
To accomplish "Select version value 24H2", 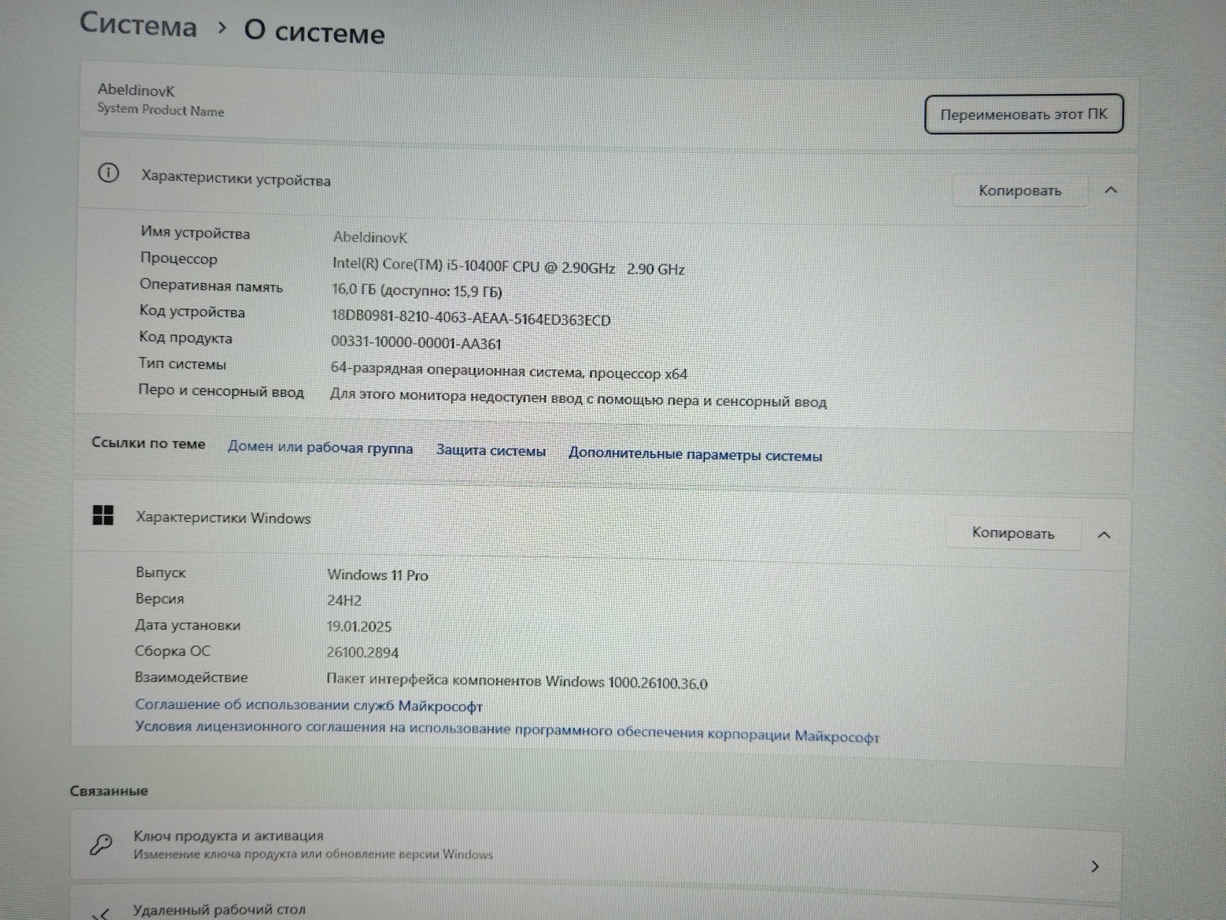I will [344, 600].
